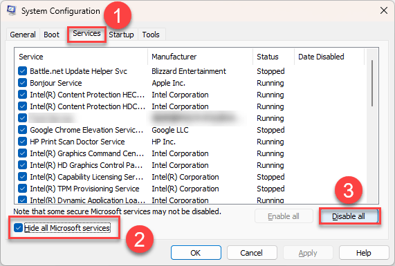Open the Boot tab
Image resolution: width=395 pixels, height=266 pixels.
tap(51, 35)
